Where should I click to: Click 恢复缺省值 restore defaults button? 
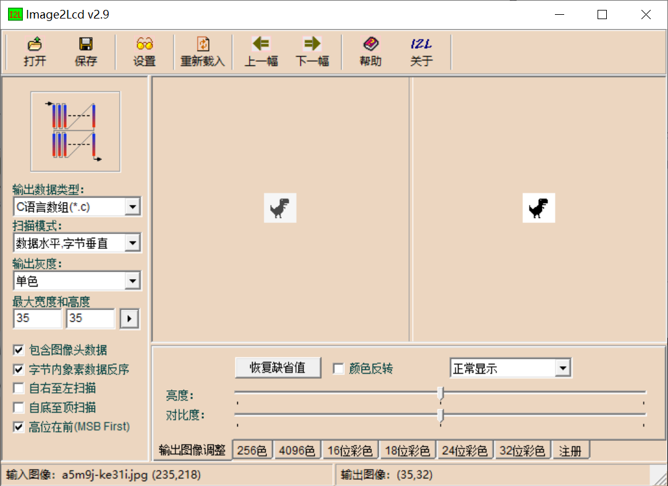point(277,367)
